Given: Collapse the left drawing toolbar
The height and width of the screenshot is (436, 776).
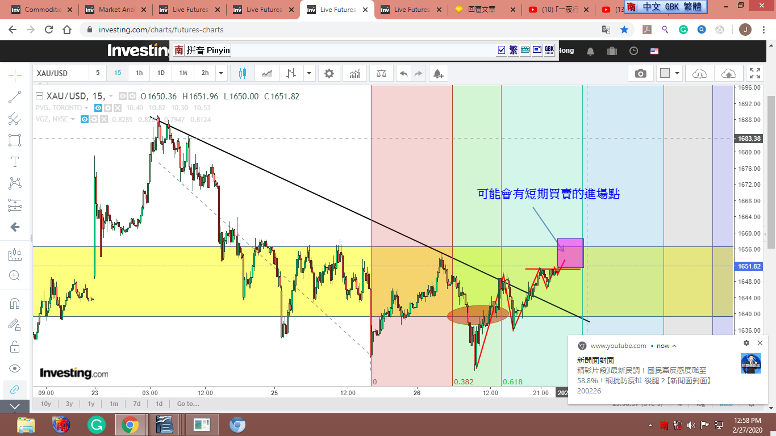Looking at the screenshot, I should 15,406.
